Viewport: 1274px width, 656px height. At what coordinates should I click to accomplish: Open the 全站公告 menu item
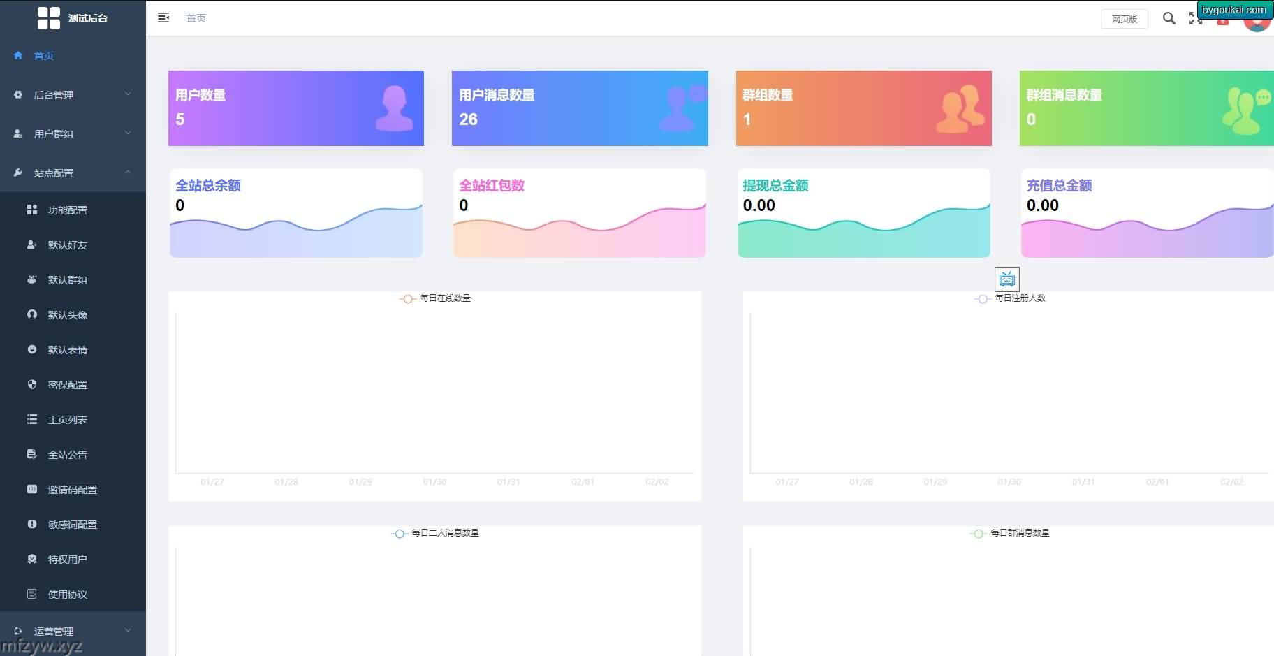[67, 455]
